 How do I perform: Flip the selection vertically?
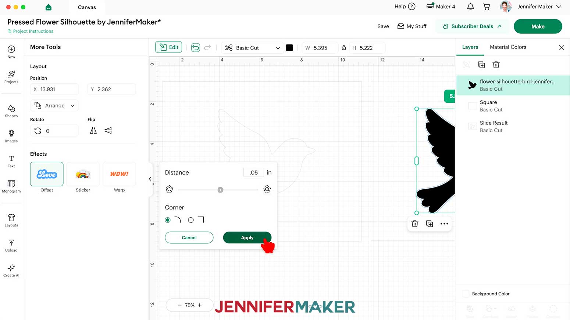pyautogui.click(x=108, y=131)
